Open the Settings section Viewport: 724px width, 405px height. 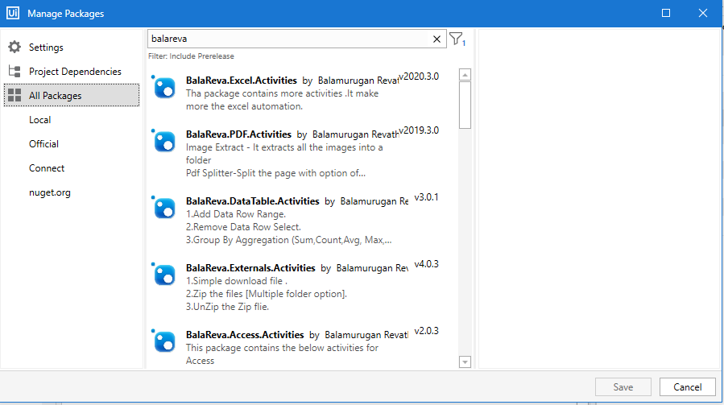point(46,48)
